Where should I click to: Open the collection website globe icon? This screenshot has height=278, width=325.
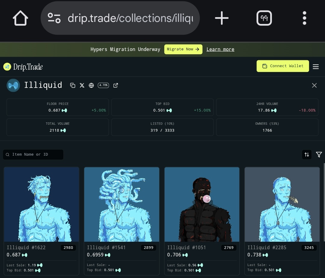(x=91, y=85)
